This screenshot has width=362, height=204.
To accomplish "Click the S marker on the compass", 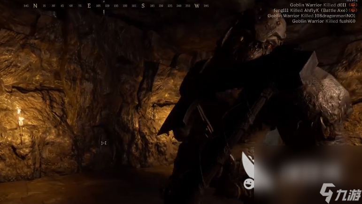I will (x=143, y=6).
